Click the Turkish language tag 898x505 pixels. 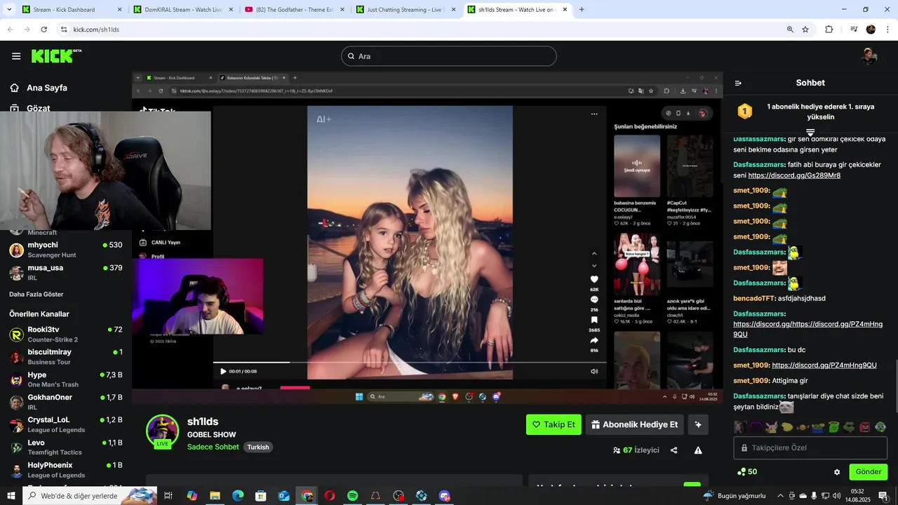(258, 447)
